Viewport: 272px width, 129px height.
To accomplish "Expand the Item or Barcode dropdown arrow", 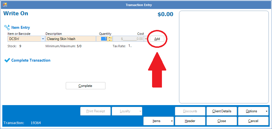I will tap(43, 39).
